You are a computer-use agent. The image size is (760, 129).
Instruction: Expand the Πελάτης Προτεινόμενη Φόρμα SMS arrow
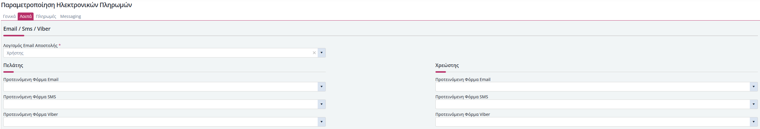click(x=322, y=104)
